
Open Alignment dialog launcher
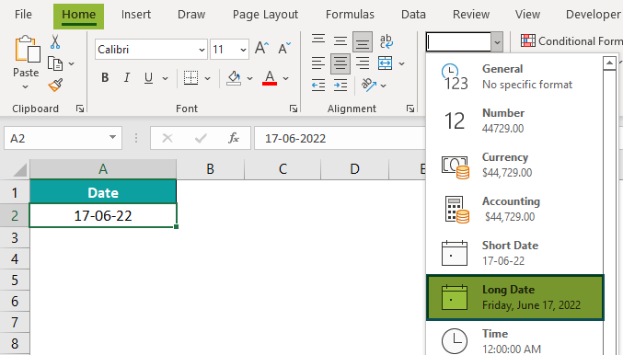coord(410,109)
